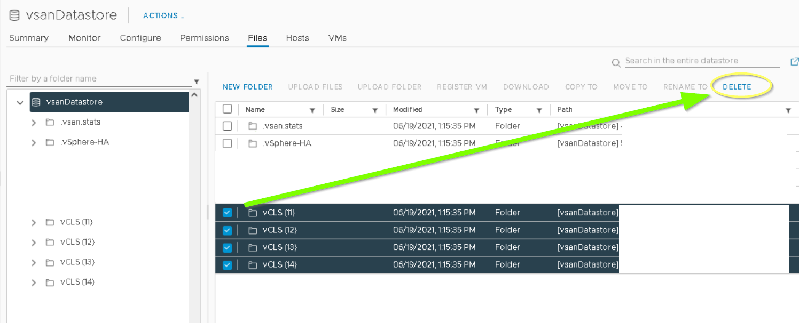
Task: Click the vCLS (14) folder icon in the tree
Action: [x=50, y=282]
